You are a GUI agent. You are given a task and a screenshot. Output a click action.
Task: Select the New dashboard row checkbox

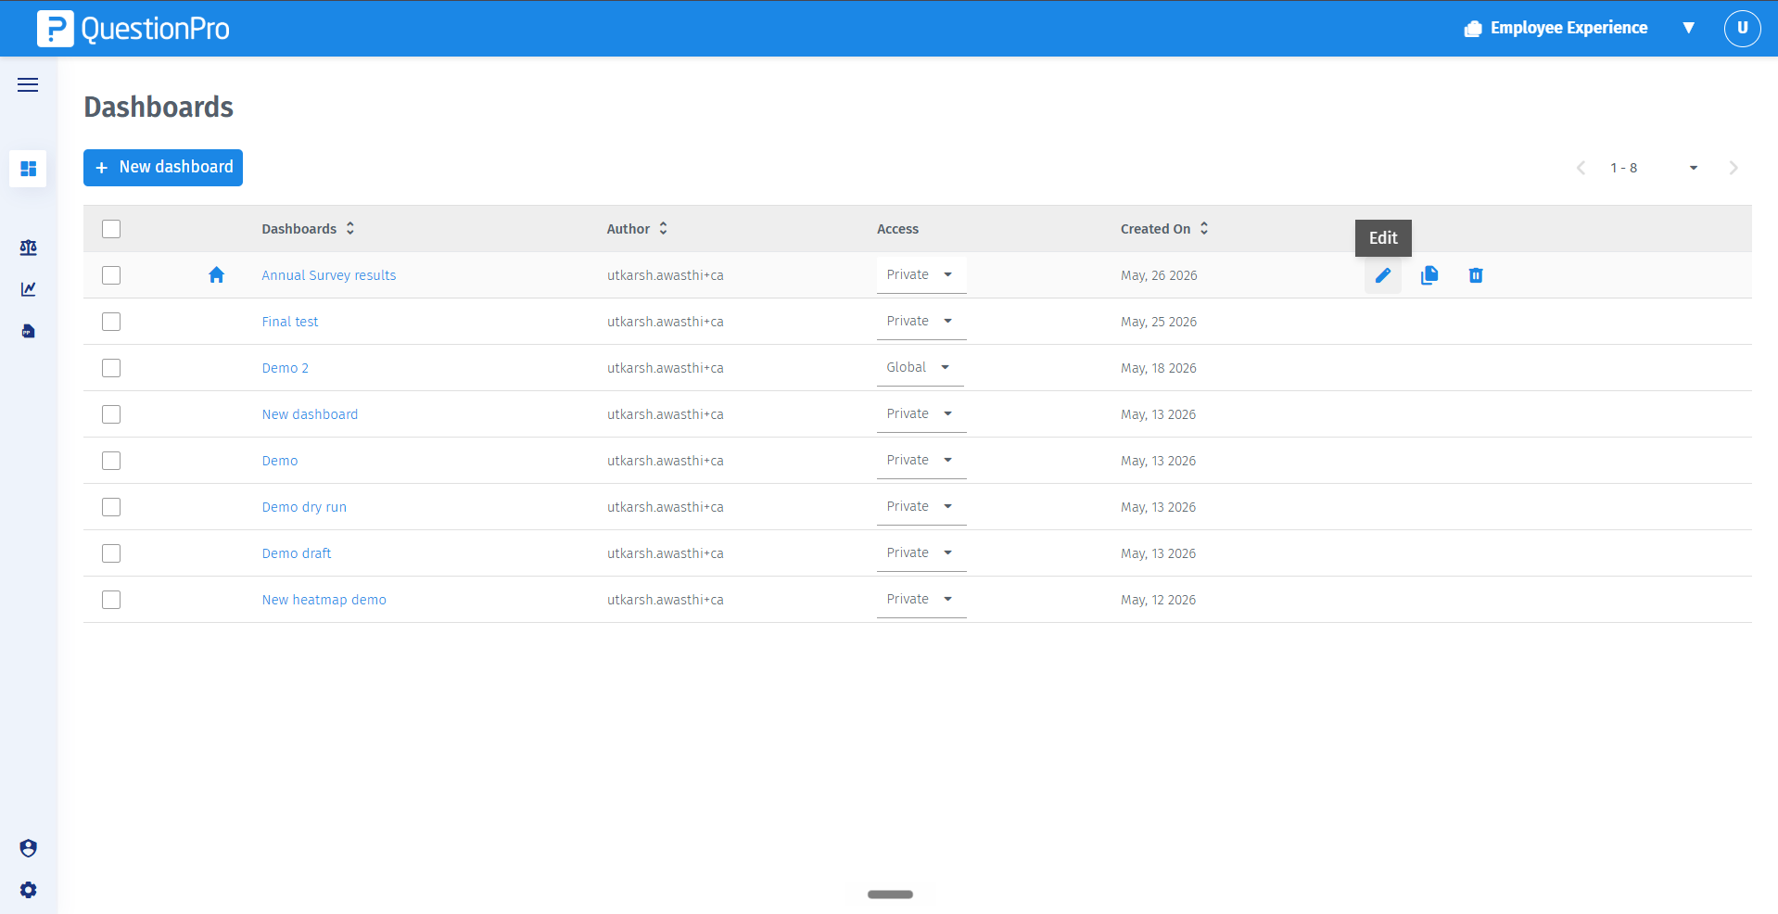coord(111,414)
